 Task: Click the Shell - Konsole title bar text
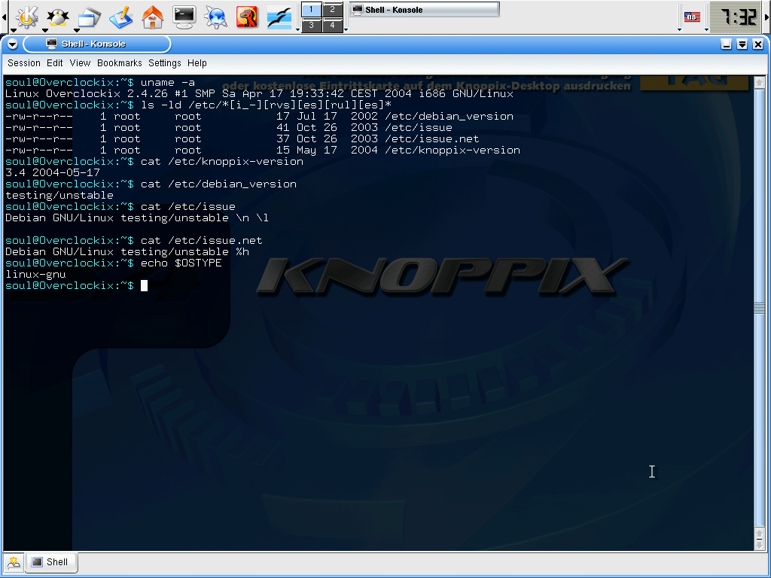93,44
